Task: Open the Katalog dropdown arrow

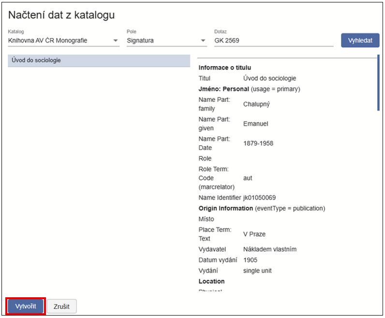Action: [x=116, y=41]
